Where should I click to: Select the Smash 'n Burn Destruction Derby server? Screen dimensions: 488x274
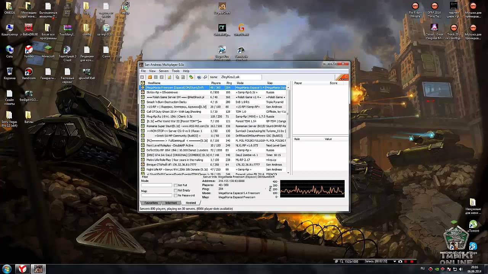click(213, 102)
